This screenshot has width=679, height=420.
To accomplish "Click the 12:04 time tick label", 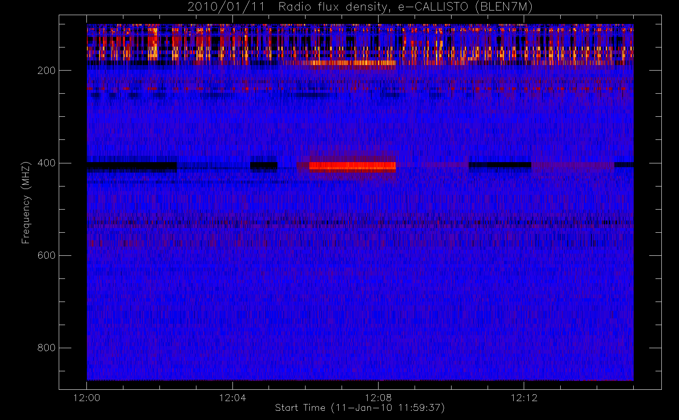I will pos(232,398).
